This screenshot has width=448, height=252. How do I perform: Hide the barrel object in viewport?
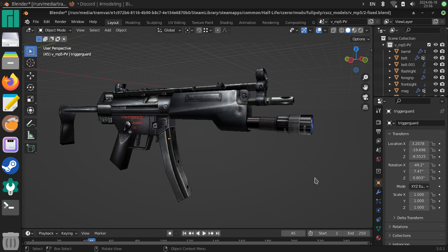coord(436,51)
